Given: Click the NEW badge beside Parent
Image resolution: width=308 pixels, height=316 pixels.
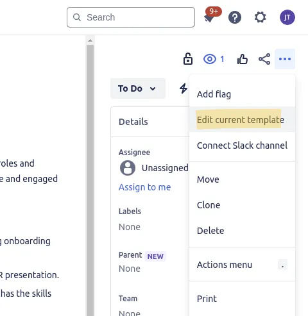Looking at the screenshot, I should (x=155, y=256).
